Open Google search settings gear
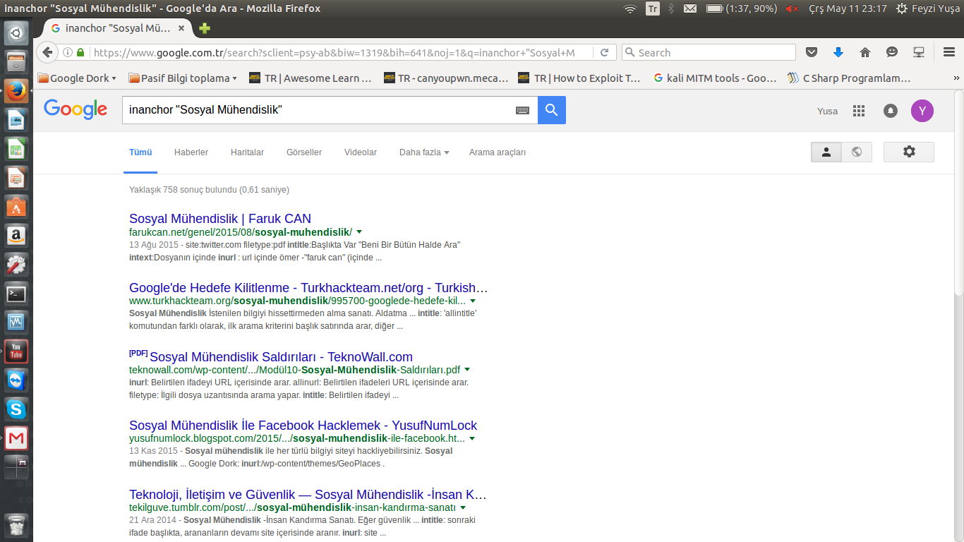964x542 pixels. click(x=908, y=152)
